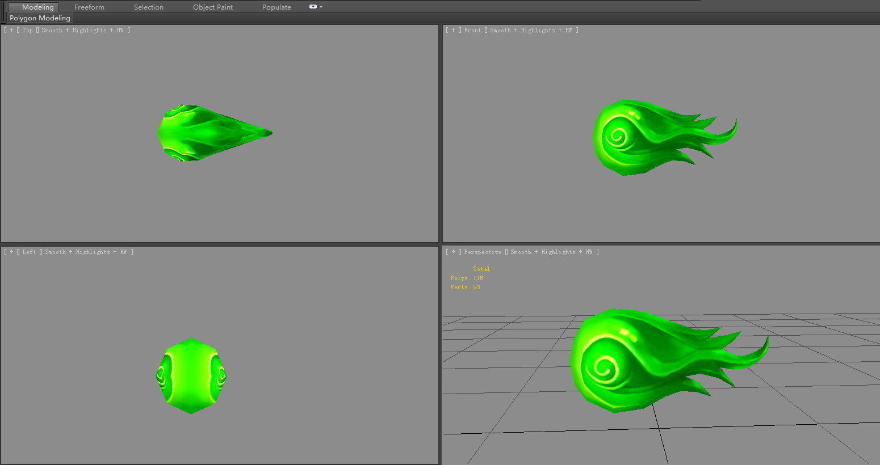Click the "Verts: 93" statistic
This screenshot has width=880, height=465.
465,287
